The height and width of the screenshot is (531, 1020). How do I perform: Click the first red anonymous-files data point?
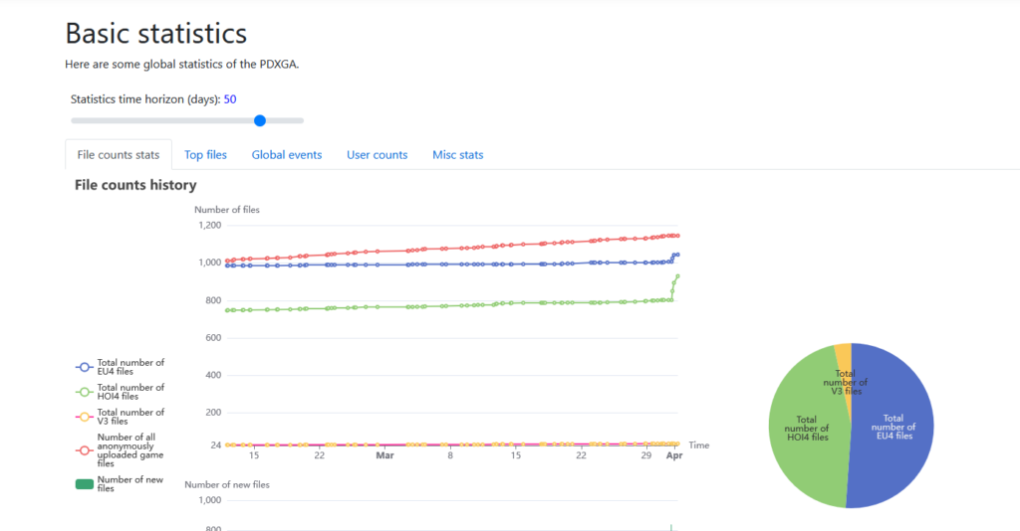227,261
